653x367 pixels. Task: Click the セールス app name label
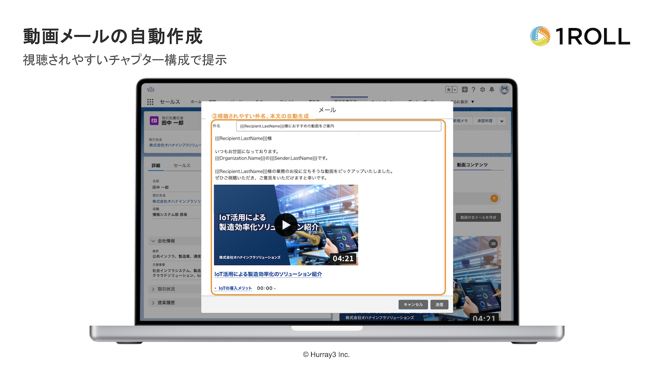(170, 102)
